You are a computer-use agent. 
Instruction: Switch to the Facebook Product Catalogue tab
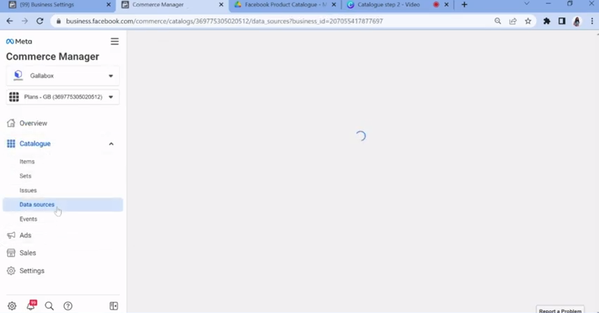click(x=285, y=5)
